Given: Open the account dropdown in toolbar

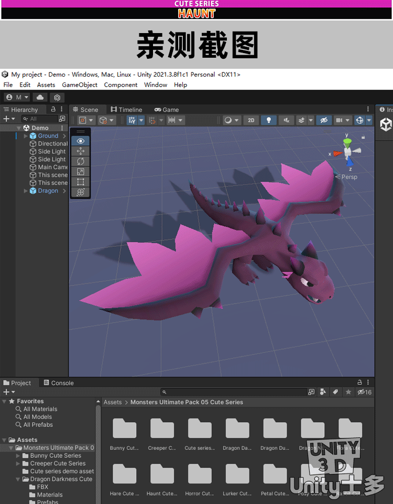Looking at the screenshot, I should point(17,97).
